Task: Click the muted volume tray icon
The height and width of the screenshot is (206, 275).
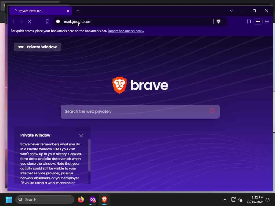Action: pyautogui.click(x=240, y=200)
